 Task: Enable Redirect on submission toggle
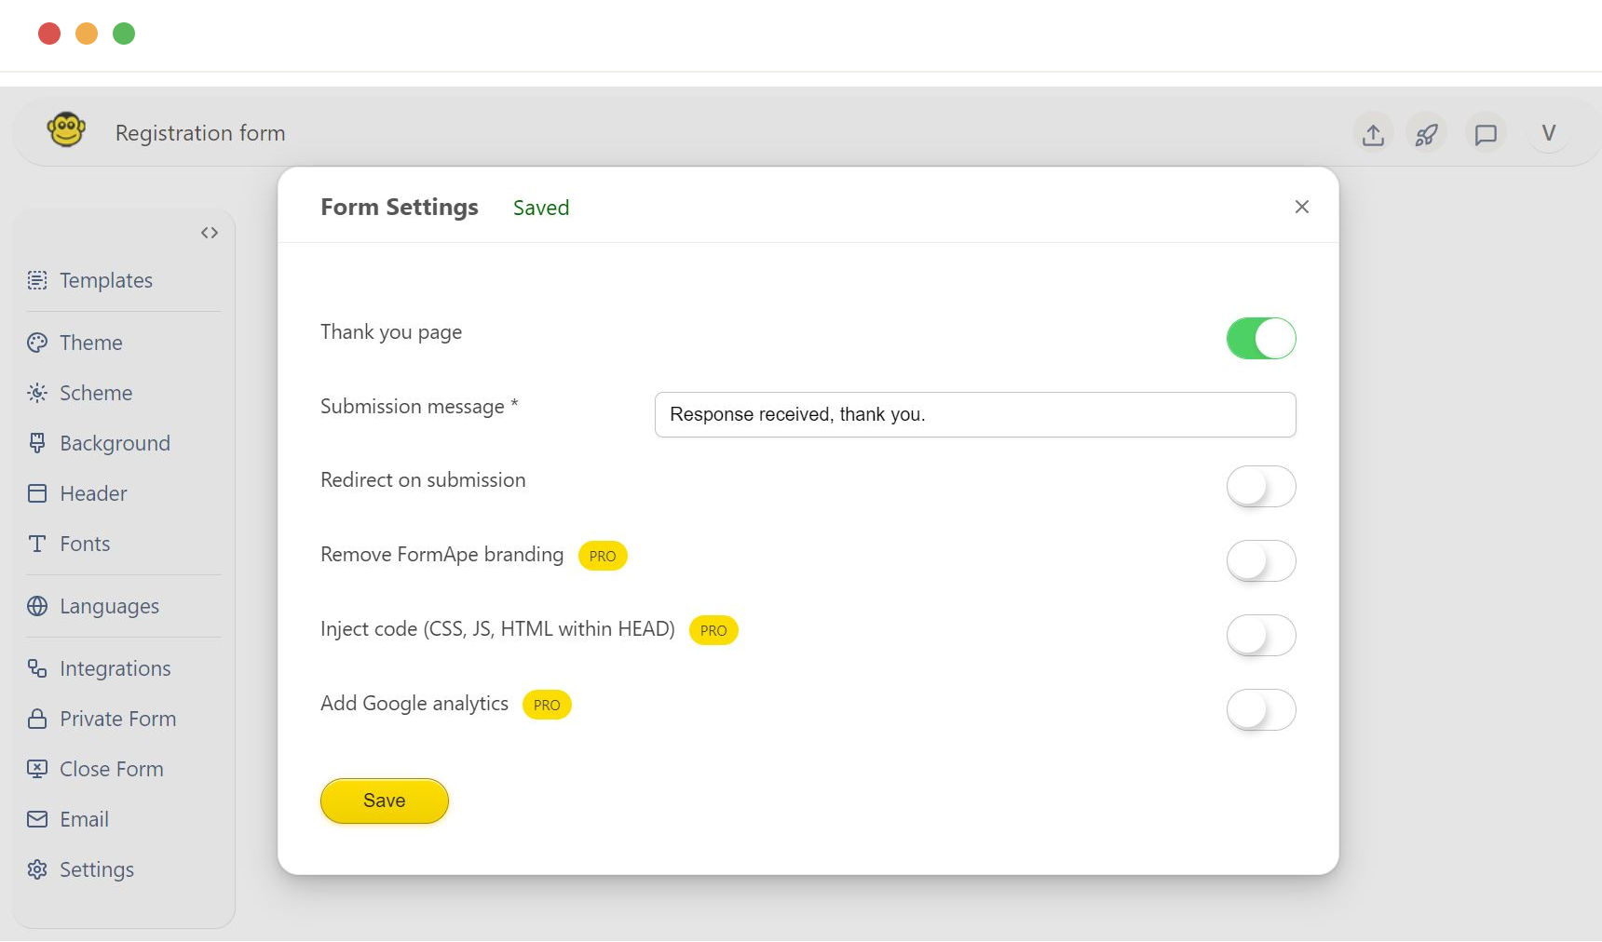(x=1261, y=486)
